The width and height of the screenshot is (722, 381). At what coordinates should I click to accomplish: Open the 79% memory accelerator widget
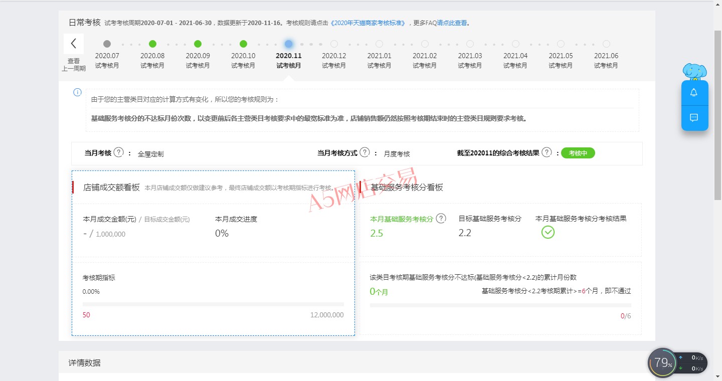point(662,362)
